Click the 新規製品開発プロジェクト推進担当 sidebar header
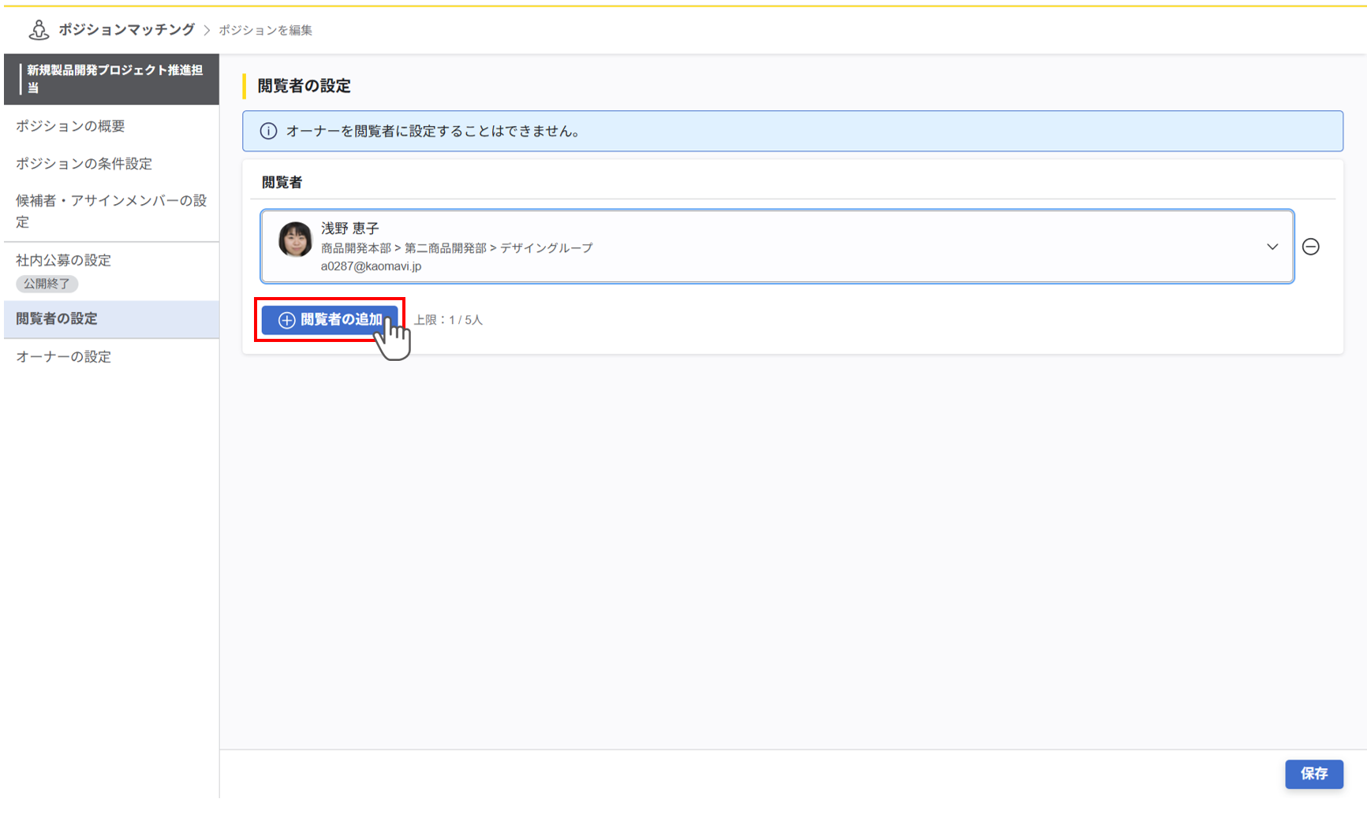The image size is (1367, 825). coord(114,79)
